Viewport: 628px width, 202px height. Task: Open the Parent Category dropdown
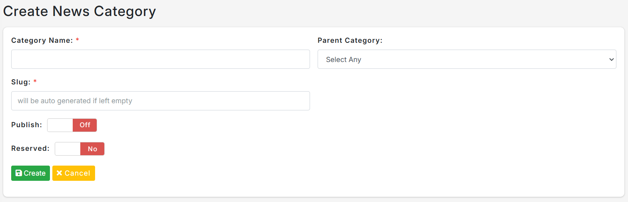click(467, 59)
